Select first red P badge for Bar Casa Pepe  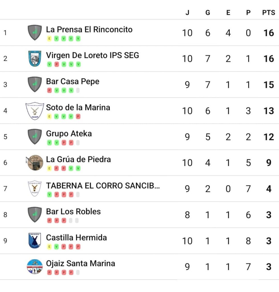[49, 90]
